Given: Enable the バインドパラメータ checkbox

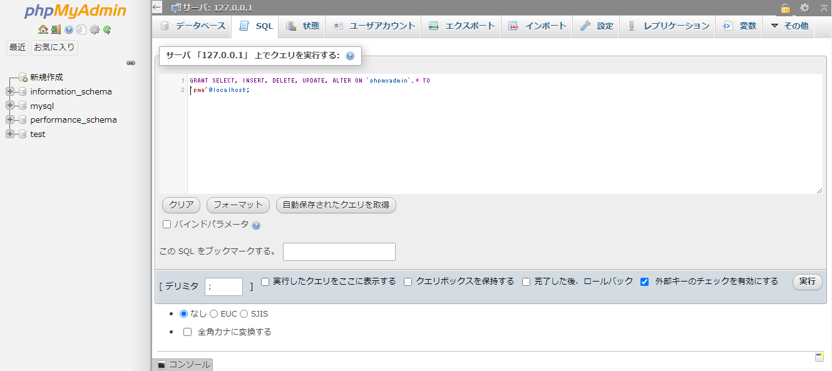Looking at the screenshot, I should [x=167, y=224].
